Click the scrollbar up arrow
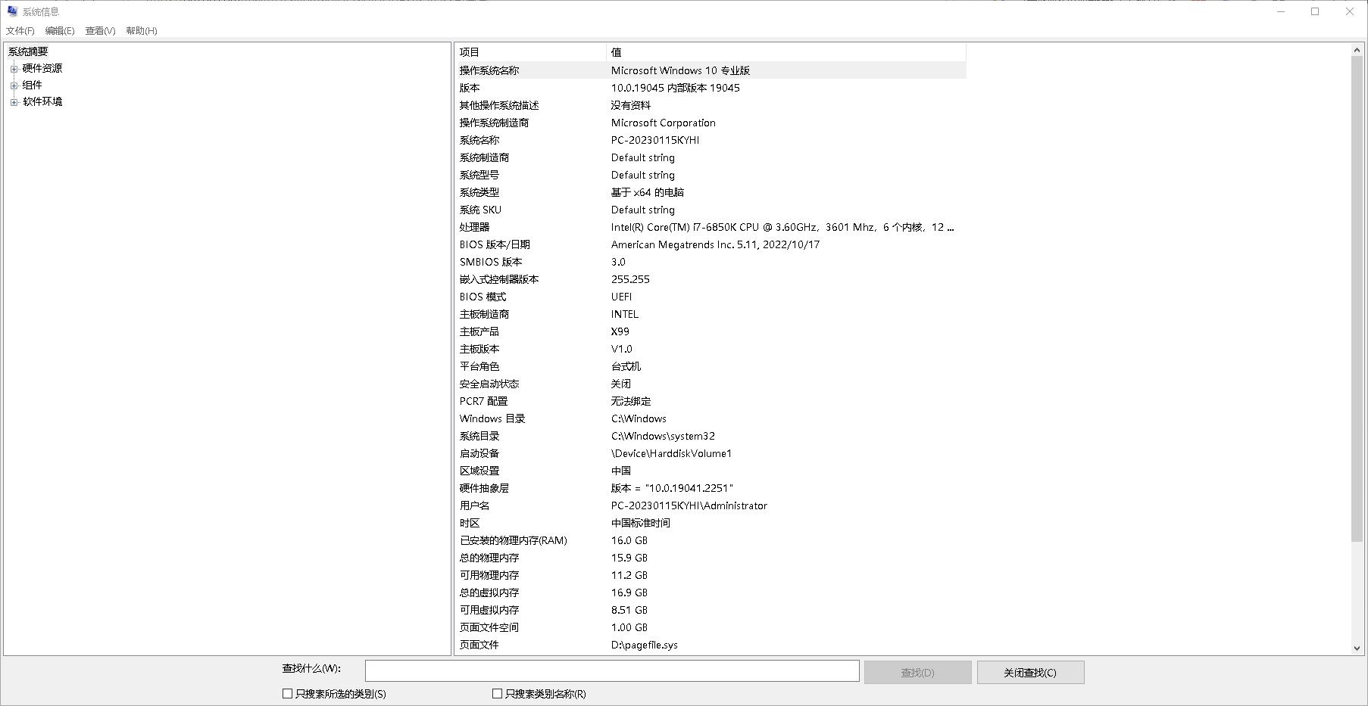The image size is (1368, 706). pos(1357,49)
